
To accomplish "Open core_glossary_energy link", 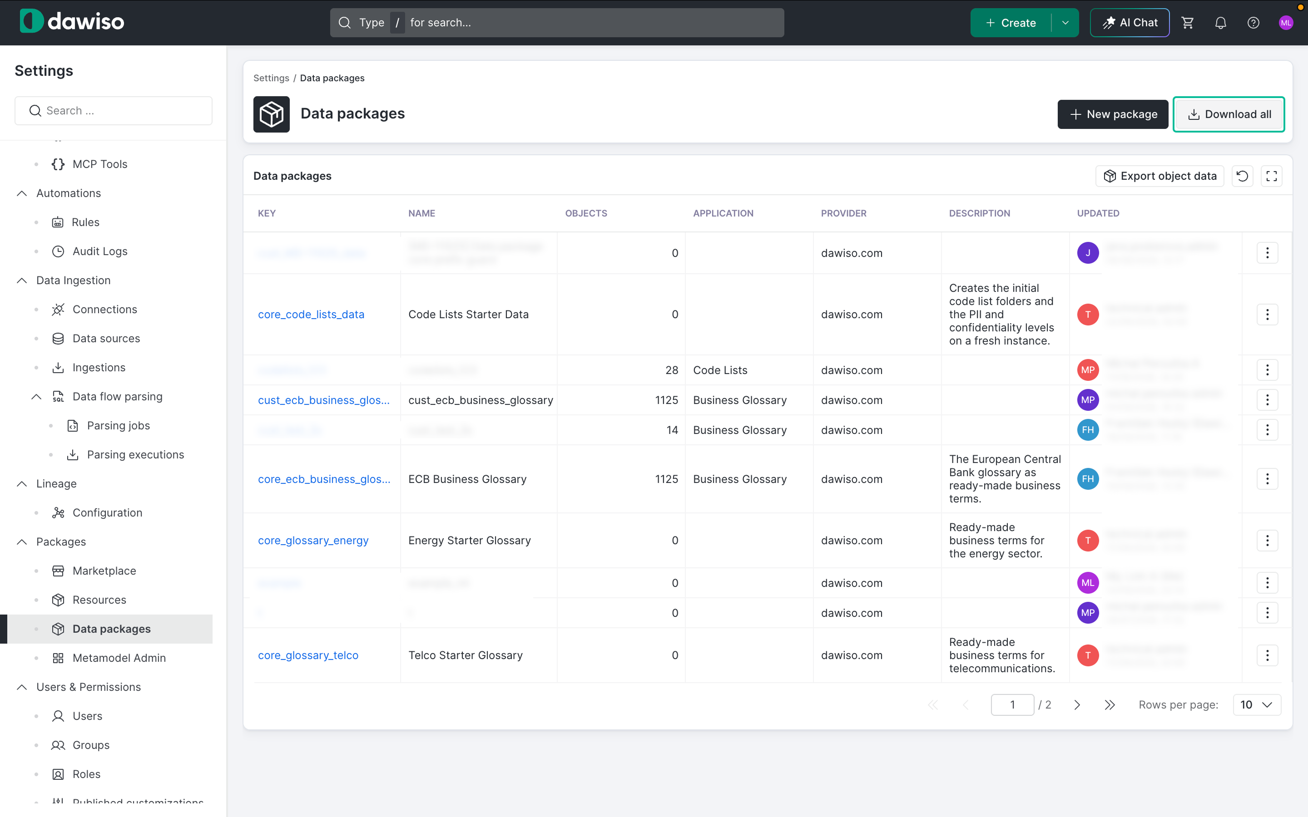I will tap(313, 540).
